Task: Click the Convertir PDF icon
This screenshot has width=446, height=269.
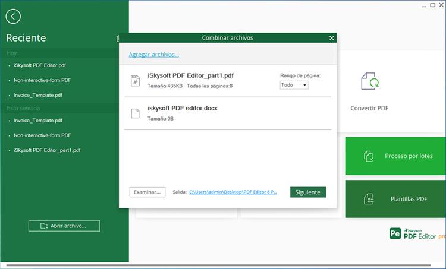Action: click(x=369, y=82)
